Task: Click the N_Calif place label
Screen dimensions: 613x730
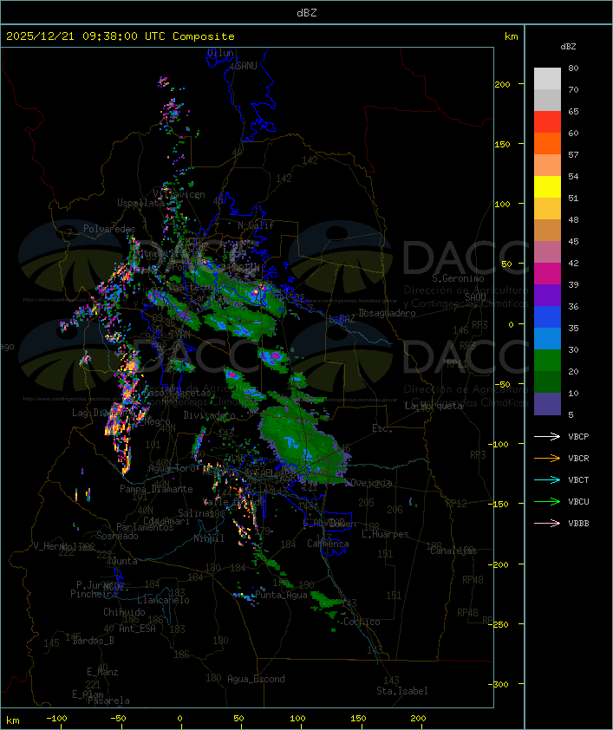Action: pyautogui.click(x=256, y=225)
